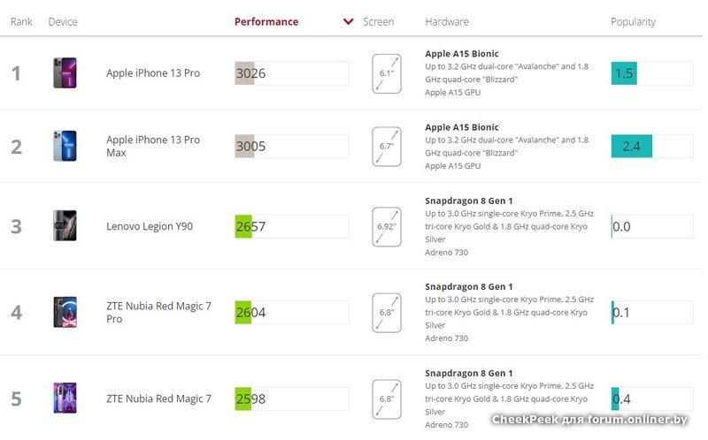Toggle the Performance sort arrow

tap(348, 22)
